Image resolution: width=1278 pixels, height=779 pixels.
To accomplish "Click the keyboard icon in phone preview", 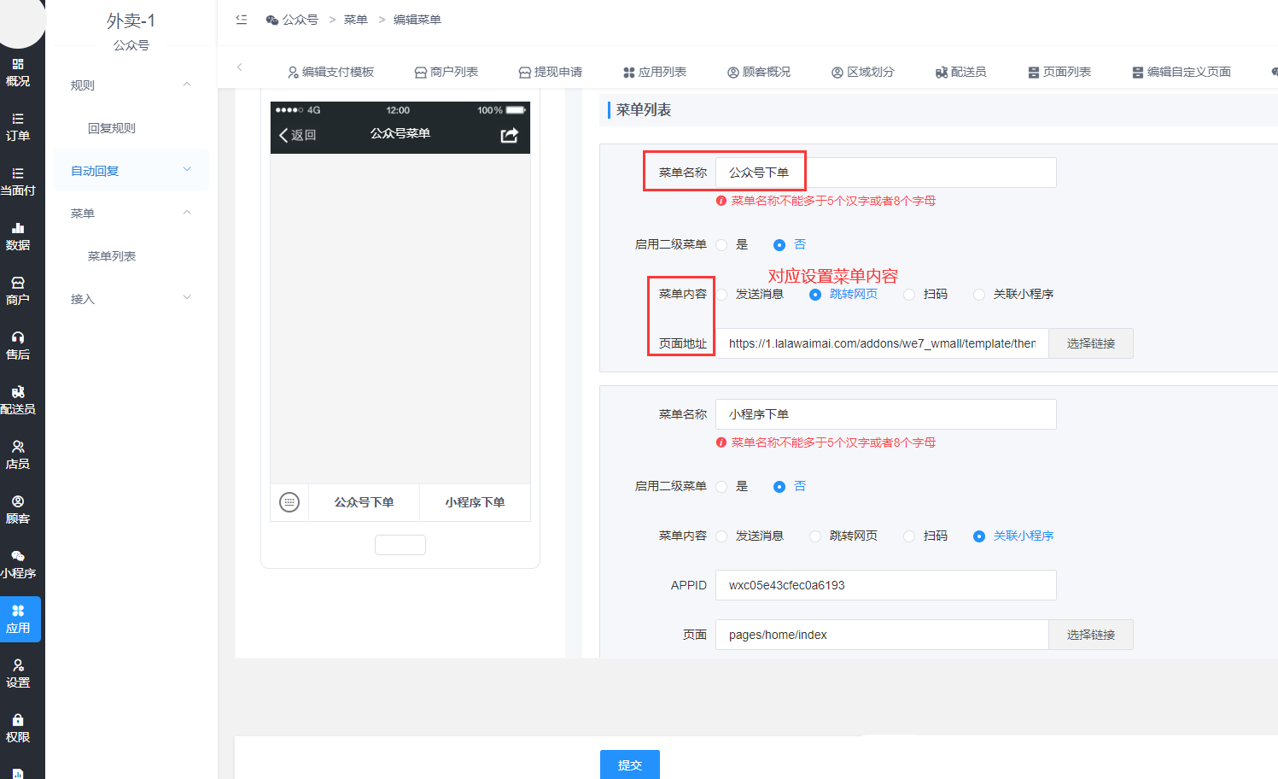I will (x=289, y=502).
